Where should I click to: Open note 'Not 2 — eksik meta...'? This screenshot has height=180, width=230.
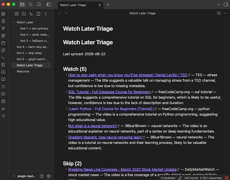(x=35, y=35)
